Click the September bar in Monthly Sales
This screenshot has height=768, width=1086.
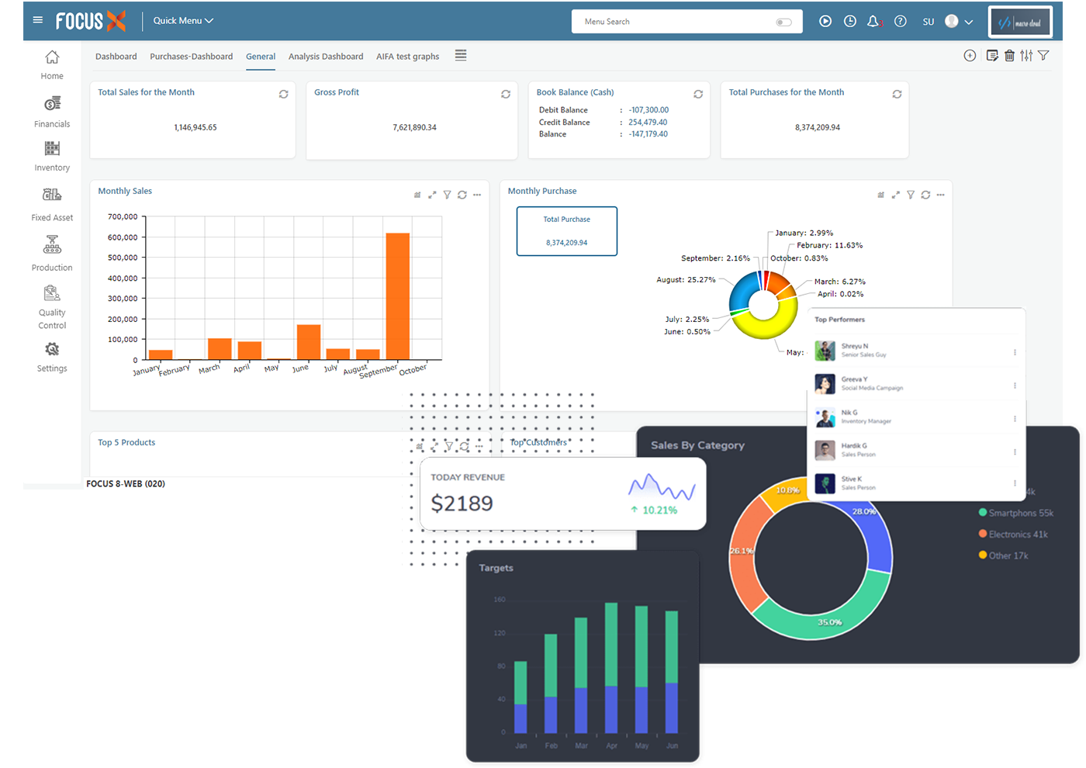397,296
